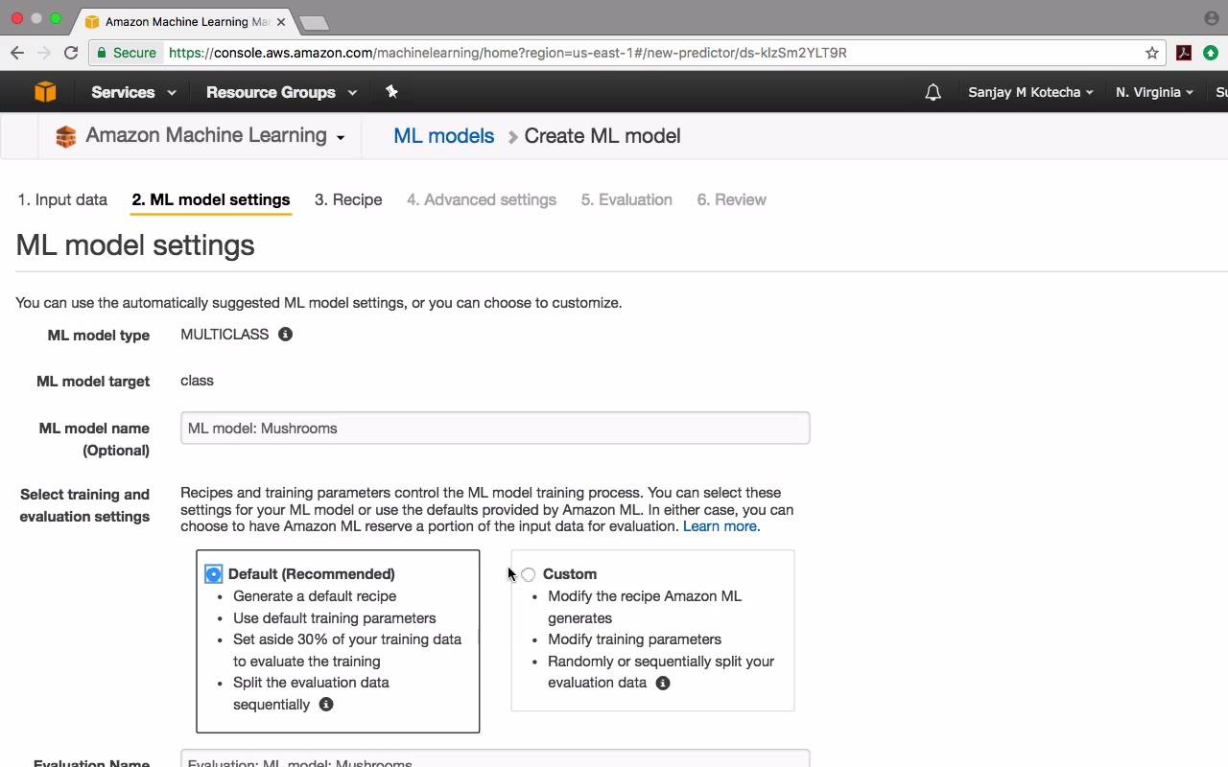The image size is (1228, 767).
Task: Click the PDF extension icon in Chrome
Action: pyautogui.click(x=1184, y=53)
